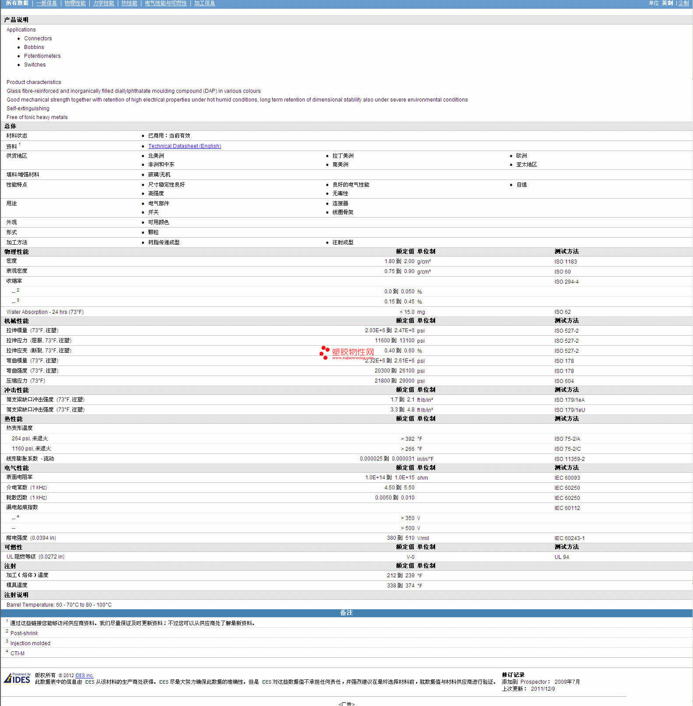Switch units to 公制 (metric)
The image size is (693, 706).
683,3
